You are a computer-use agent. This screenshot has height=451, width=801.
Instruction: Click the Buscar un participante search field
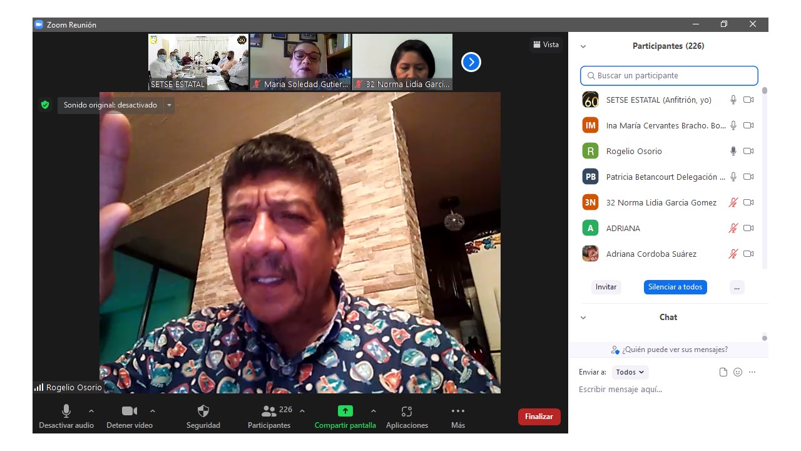pos(669,76)
